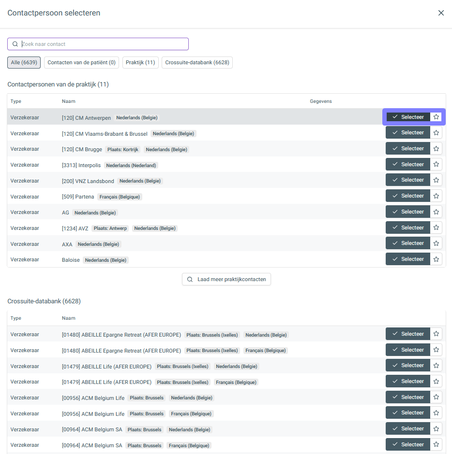
Task: Select the Interpolis contact
Action: coord(408,164)
